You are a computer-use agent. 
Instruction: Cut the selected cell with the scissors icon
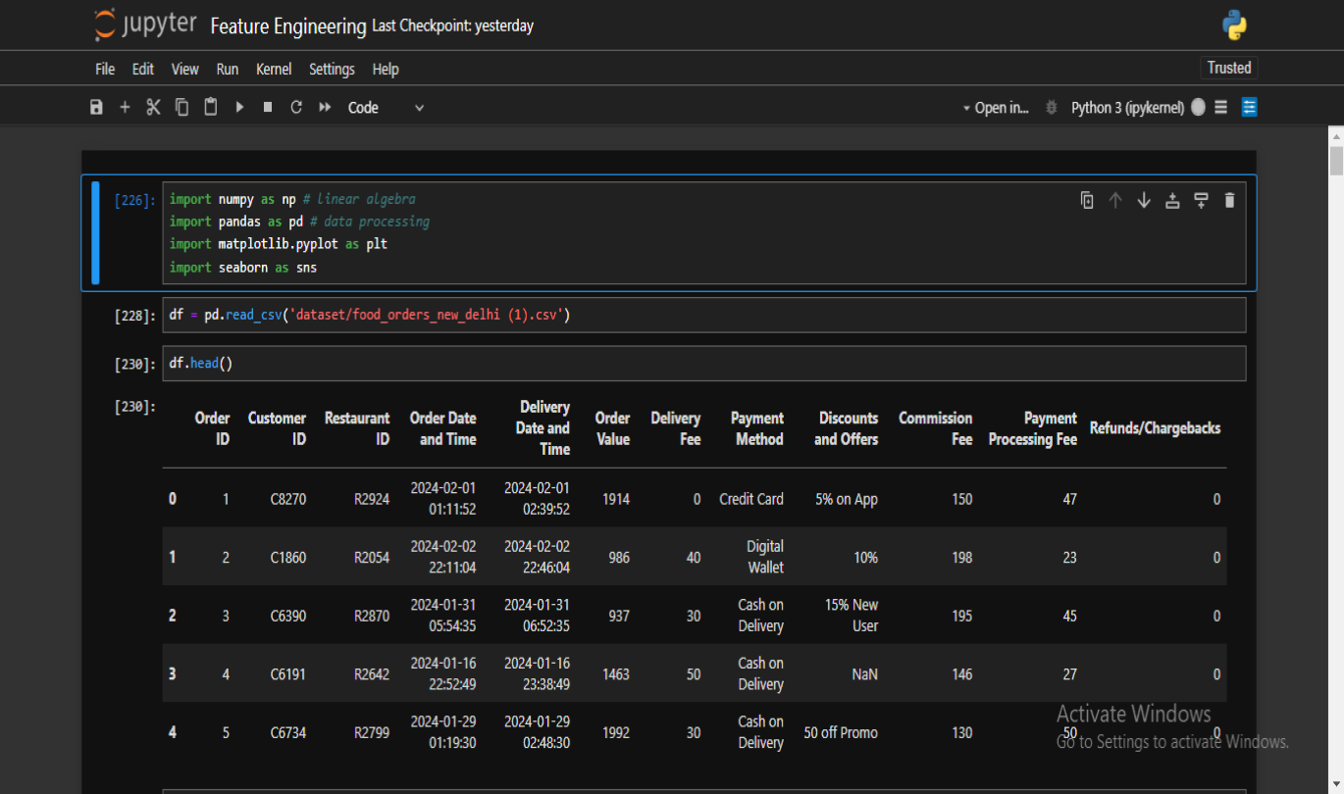[153, 108]
